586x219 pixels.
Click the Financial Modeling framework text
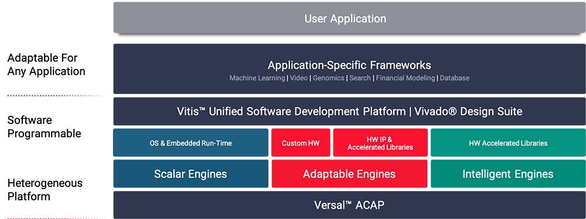coord(406,78)
